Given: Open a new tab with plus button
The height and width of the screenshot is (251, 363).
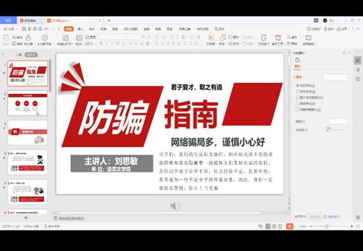Looking at the screenshot, I should pos(109,21).
